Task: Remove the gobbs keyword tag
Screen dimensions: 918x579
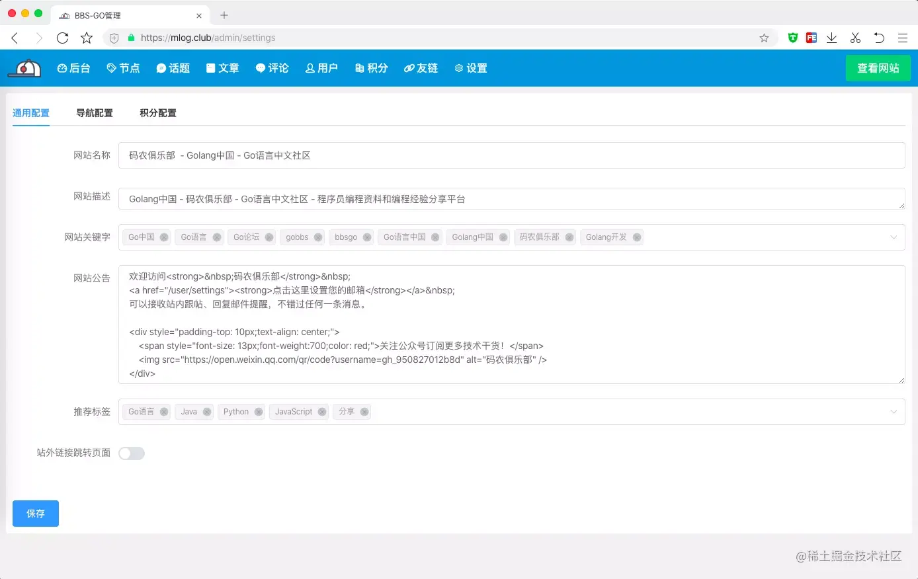Action: pos(318,237)
